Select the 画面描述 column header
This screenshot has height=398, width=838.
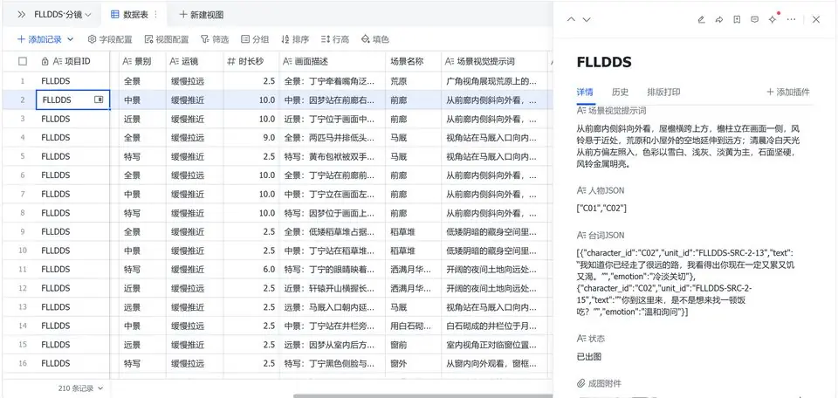[332, 61]
